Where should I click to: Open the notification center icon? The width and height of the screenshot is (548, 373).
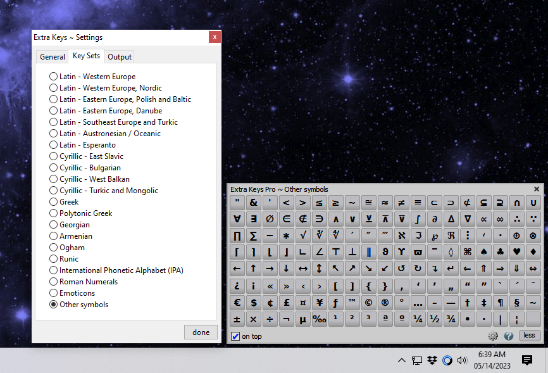[x=527, y=360]
